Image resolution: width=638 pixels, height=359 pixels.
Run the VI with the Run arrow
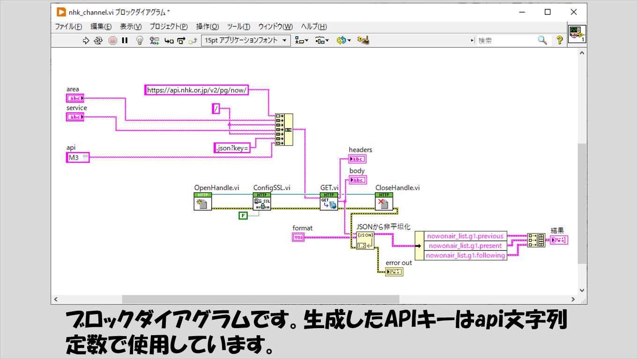(x=86, y=41)
